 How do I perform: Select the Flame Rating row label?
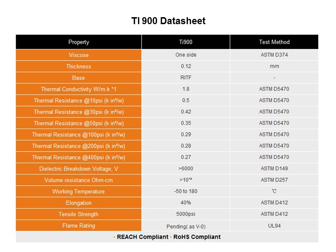(79, 226)
